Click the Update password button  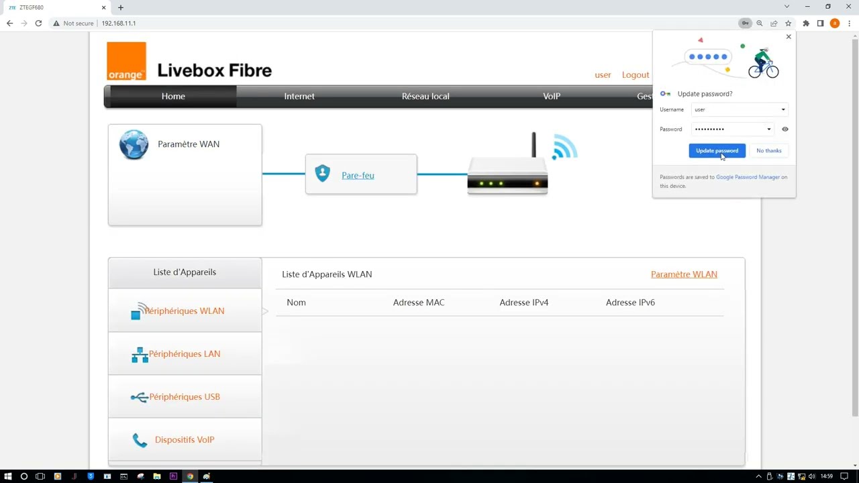click(x=717, y=151)
